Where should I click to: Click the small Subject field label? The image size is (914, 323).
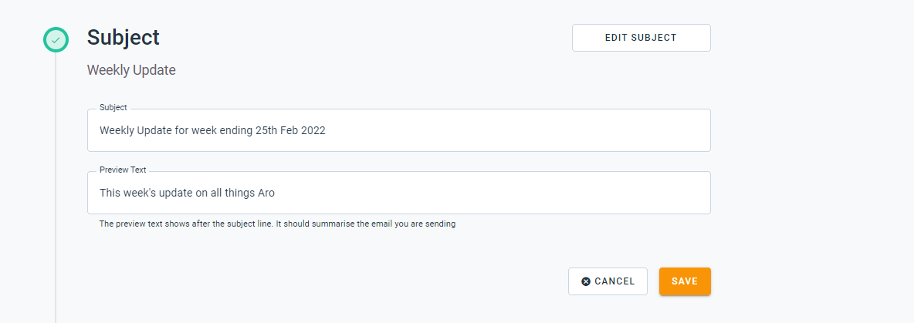[x=113, y=108]
